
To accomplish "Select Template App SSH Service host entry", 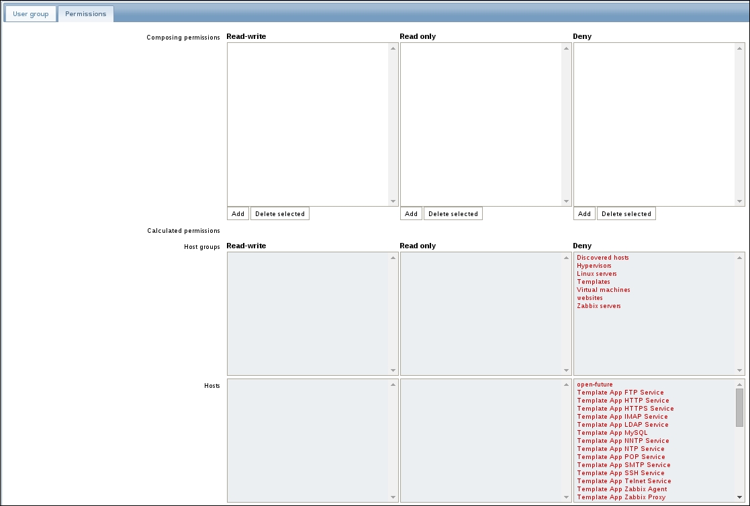I will pyautogui.click(x=620, y=473).
